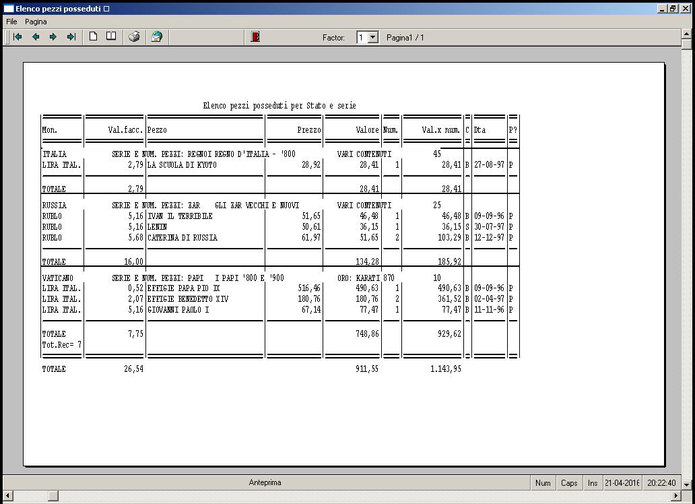Click the 'Num.' column header
The image size is (695, 504).
[391, 130]
